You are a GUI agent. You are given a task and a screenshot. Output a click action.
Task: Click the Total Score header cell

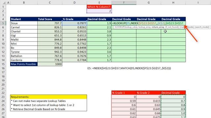[50, 19]
